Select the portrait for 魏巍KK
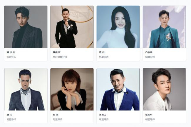Viewport: 191px width, 127px height. pyautogui.click(x=72, y=27)
